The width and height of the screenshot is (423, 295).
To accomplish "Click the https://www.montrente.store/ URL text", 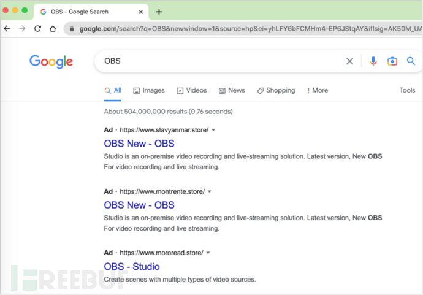I will tap(162, 191).
